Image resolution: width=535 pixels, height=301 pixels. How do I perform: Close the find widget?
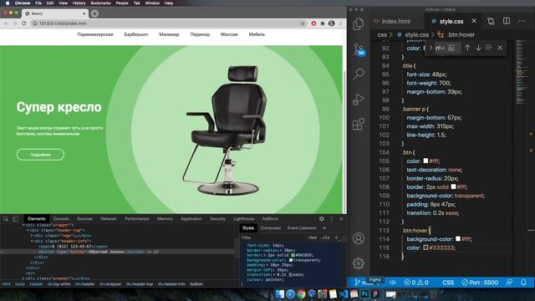[500, 48]
